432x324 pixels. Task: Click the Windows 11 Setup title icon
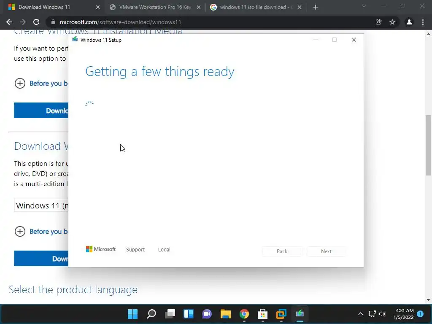tap(75, 40)
